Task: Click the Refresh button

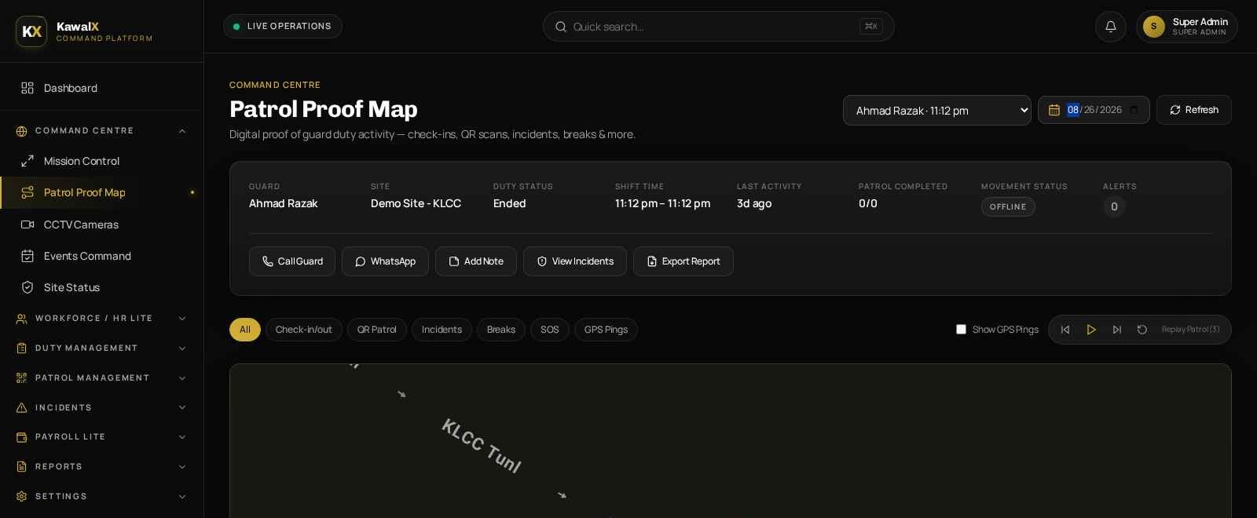Action: [1194, 110]
